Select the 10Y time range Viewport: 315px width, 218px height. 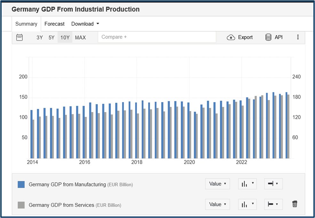tap(65, 37)
